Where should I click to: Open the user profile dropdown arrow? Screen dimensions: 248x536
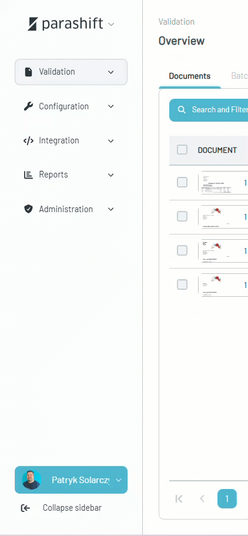coord(119,480)
